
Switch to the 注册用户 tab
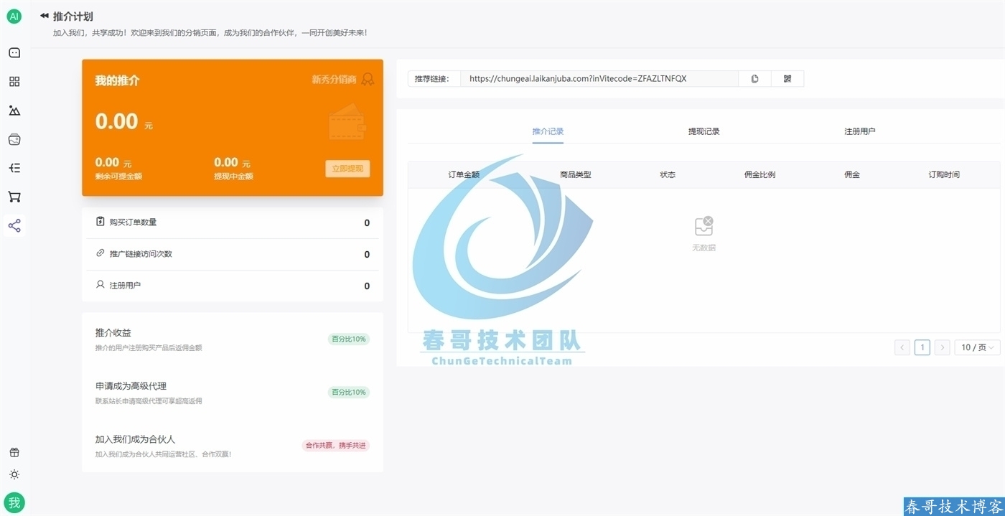pos(859,131)
